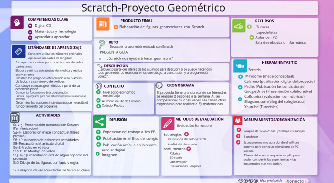334x183 pixels.
Task: Expand the plus icon next to Estrategias
Action: (x=186, y=134)
